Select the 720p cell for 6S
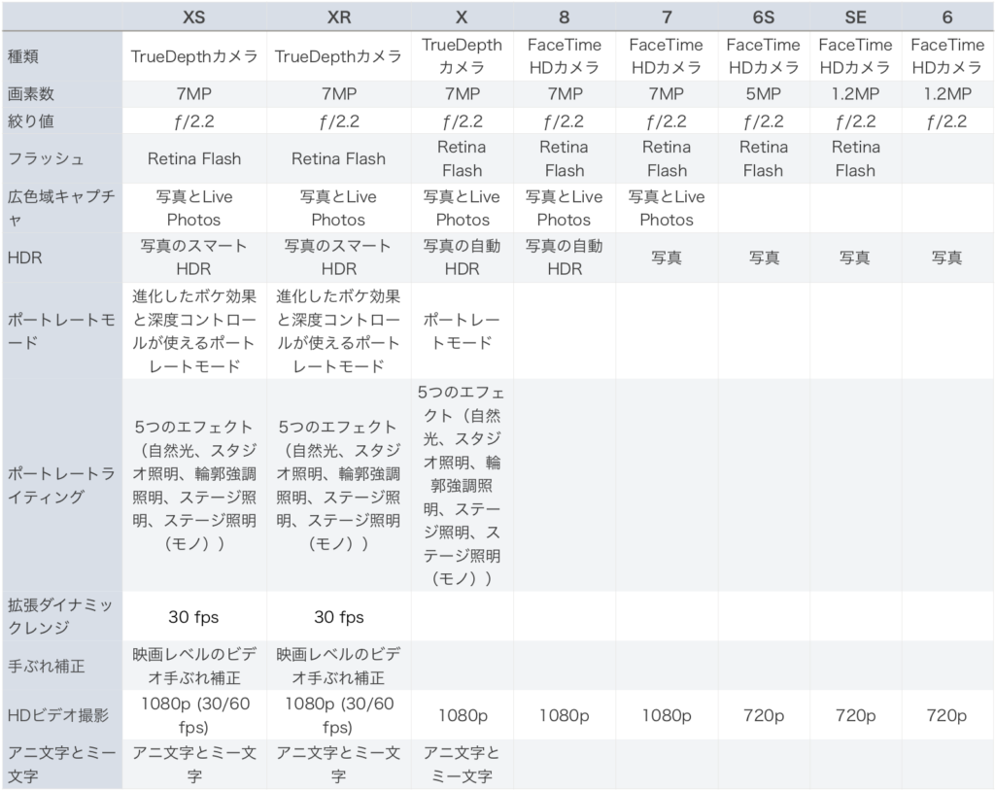995x791 pixels. (x=764, y=715)
